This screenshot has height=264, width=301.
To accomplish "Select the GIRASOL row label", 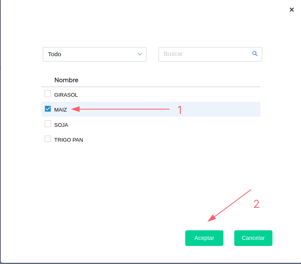I will tap(66, 95).
